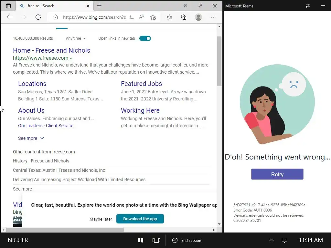The height and width of the screenshot is (248, 331).
Task: Open 'Central Texas: Austin' result link
Action: pyautogui.click(x=59, y=170)
